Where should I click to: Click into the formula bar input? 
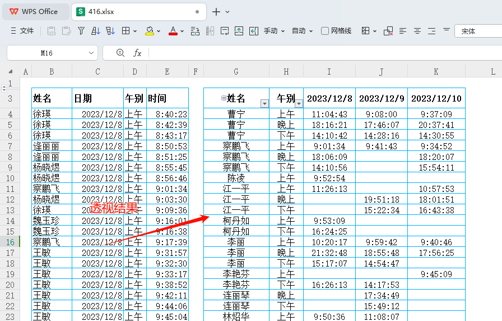(326, 53)
